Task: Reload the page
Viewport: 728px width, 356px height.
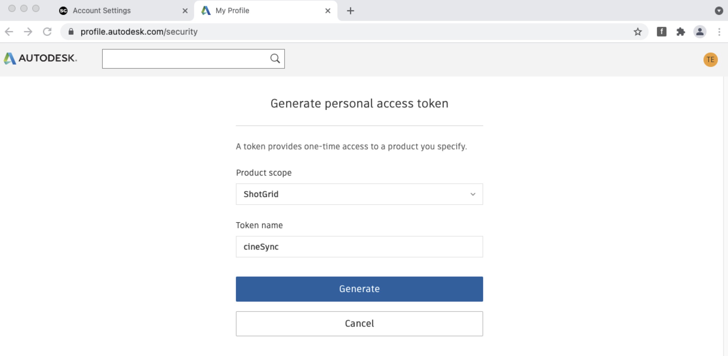Action: tap(47, 32)
